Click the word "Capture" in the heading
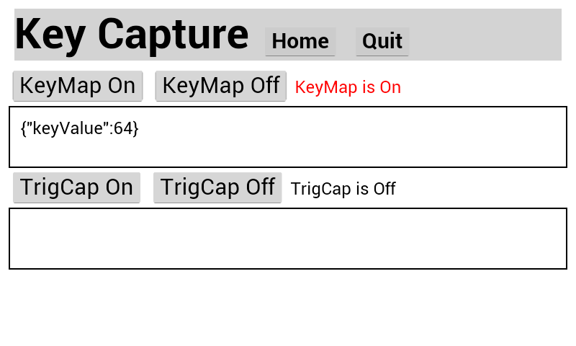 [173, 35]
